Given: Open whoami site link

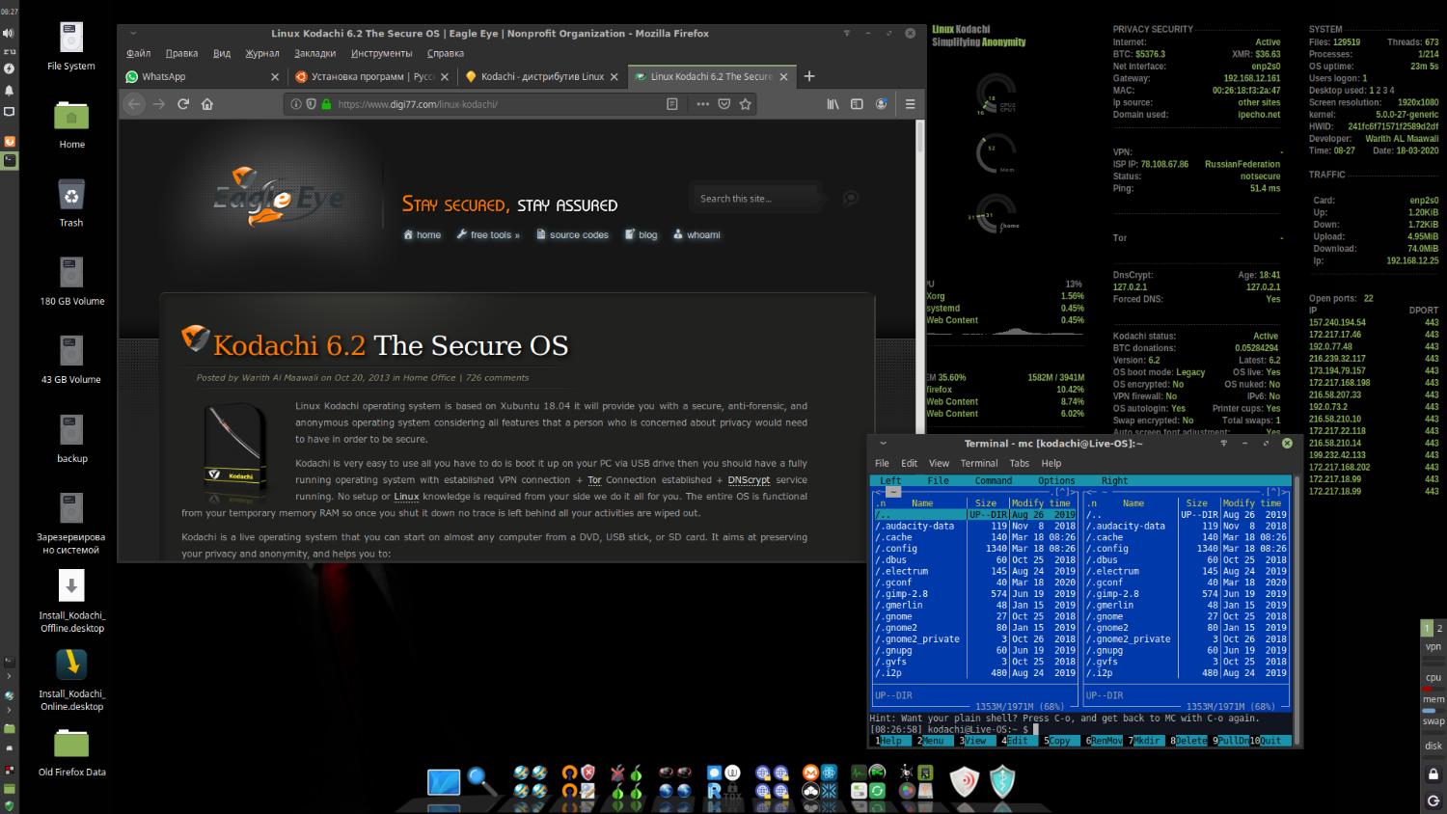Looking at the screenshot, I should click(x=696, y=234).
